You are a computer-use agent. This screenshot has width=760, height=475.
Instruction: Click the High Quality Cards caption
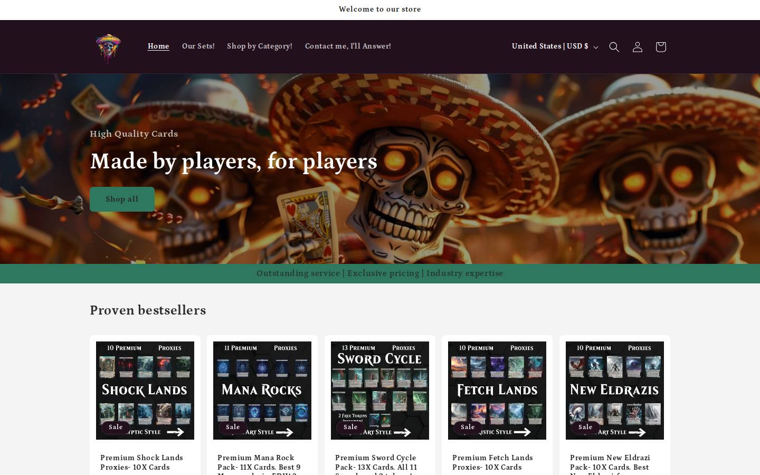[134, 134]
